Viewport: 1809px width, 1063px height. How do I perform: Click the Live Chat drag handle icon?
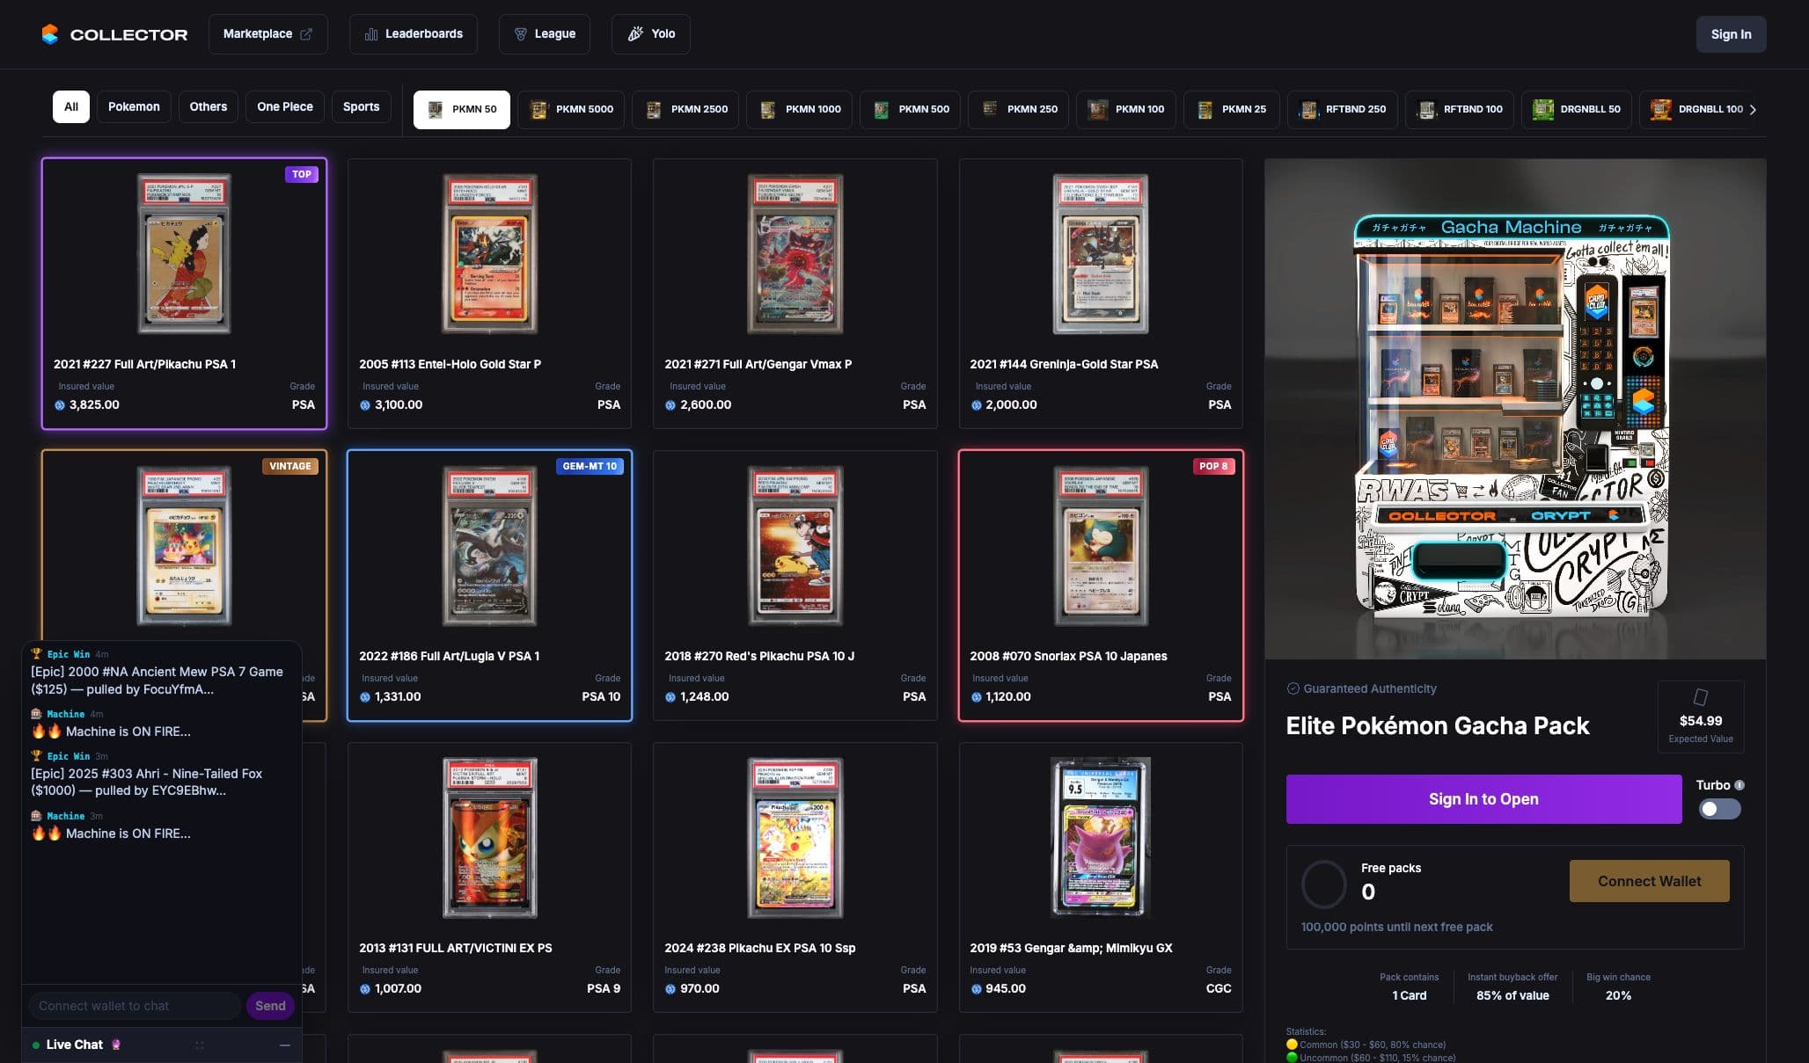200,1045
